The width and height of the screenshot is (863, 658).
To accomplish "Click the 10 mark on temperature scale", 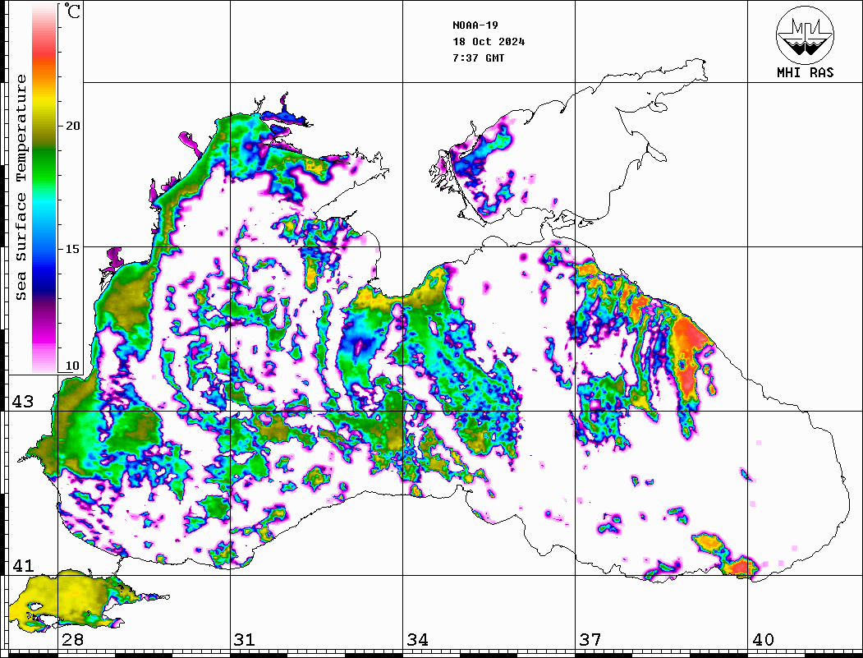I will pyautogui.click(x=72, y=366).
